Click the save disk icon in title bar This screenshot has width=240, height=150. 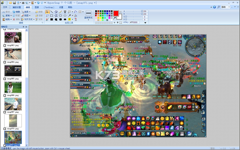[x=14, y=3]
